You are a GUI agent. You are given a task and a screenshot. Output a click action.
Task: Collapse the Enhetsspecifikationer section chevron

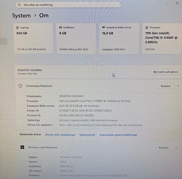pyautogui.click(x=178, y=86)
